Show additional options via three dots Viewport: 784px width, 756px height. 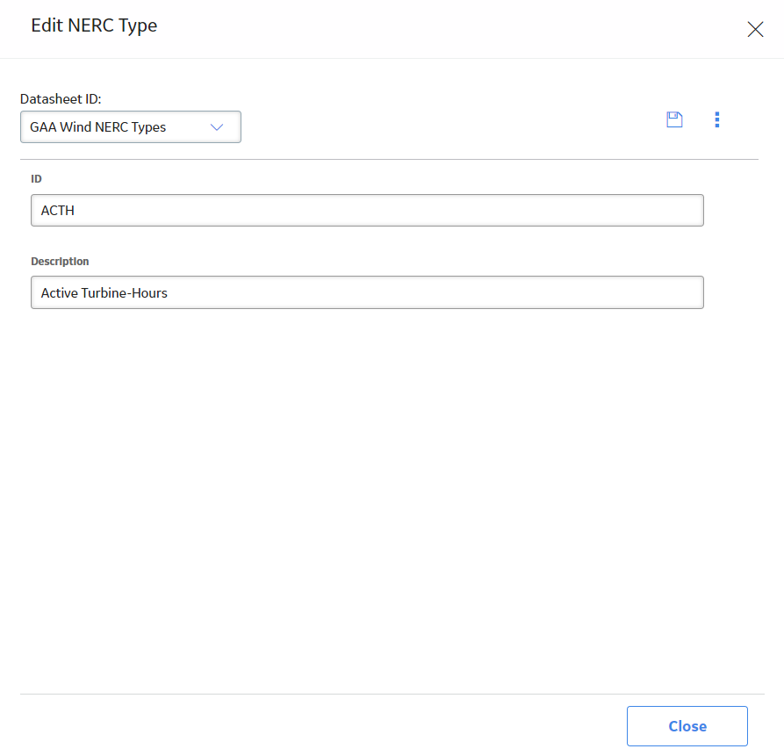click(717, 119)
